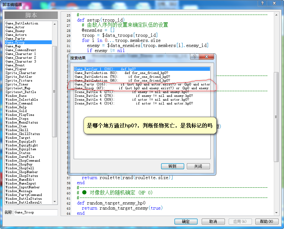Select Window_PartyCommand in the script list

pyautogui.click(x=24, y=195)
